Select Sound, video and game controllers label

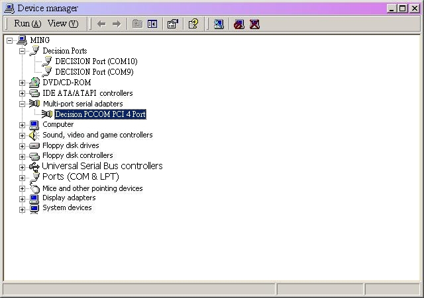point(97,135)
